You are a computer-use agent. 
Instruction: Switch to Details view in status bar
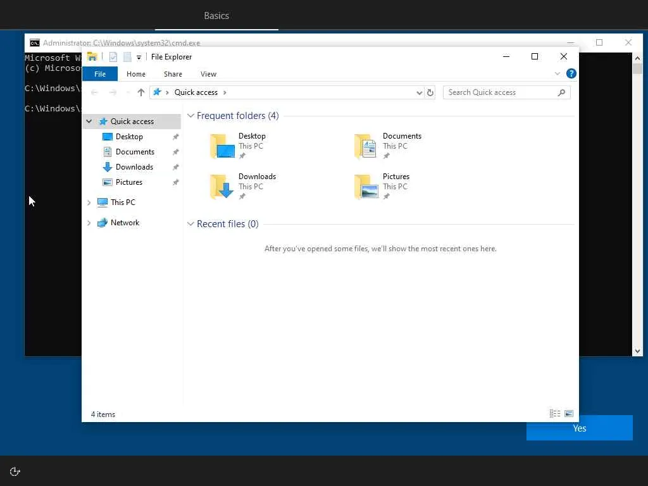tap(554, 414)
